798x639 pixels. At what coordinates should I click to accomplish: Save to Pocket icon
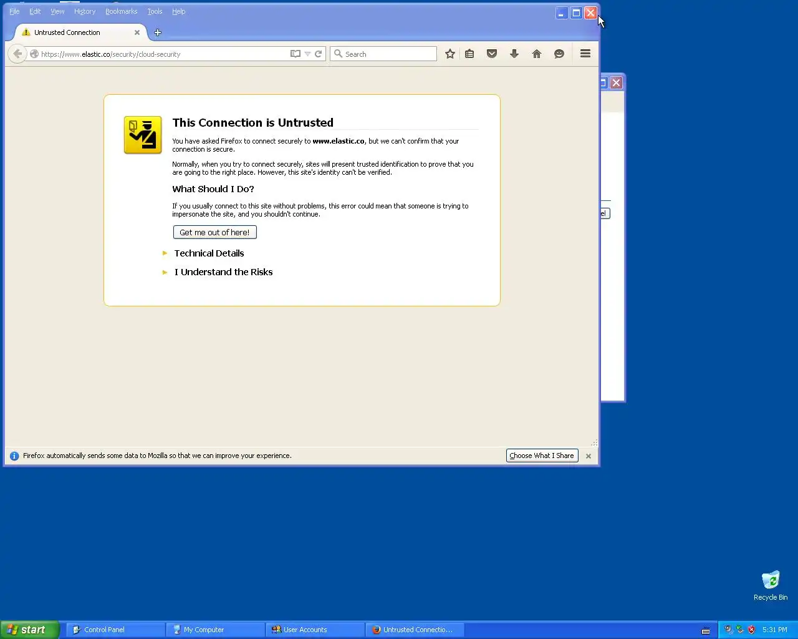point(492,54)
